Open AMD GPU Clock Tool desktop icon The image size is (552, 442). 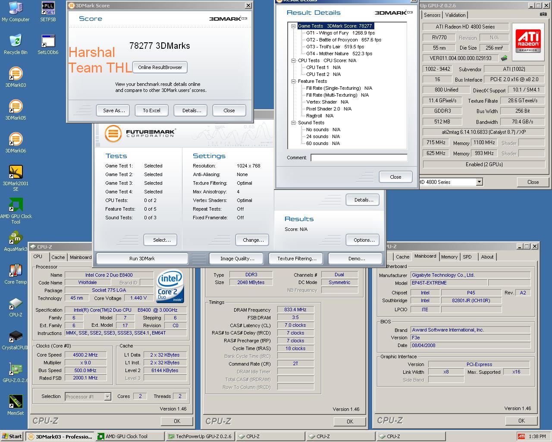pyautogui.click(x=16, y=211)
